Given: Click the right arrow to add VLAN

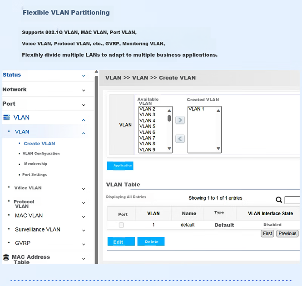Looking at the screenshot, I should pyautogui.click(x=180, y=120).
